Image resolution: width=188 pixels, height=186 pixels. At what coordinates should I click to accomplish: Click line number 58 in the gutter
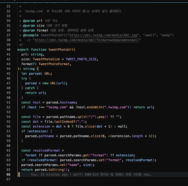tap(8, 136)
